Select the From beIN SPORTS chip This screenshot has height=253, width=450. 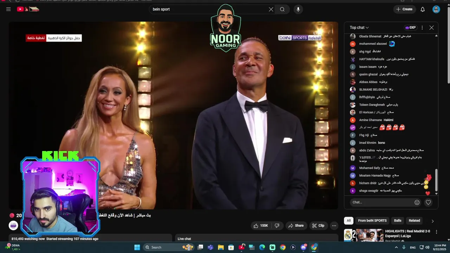[372, 221]
